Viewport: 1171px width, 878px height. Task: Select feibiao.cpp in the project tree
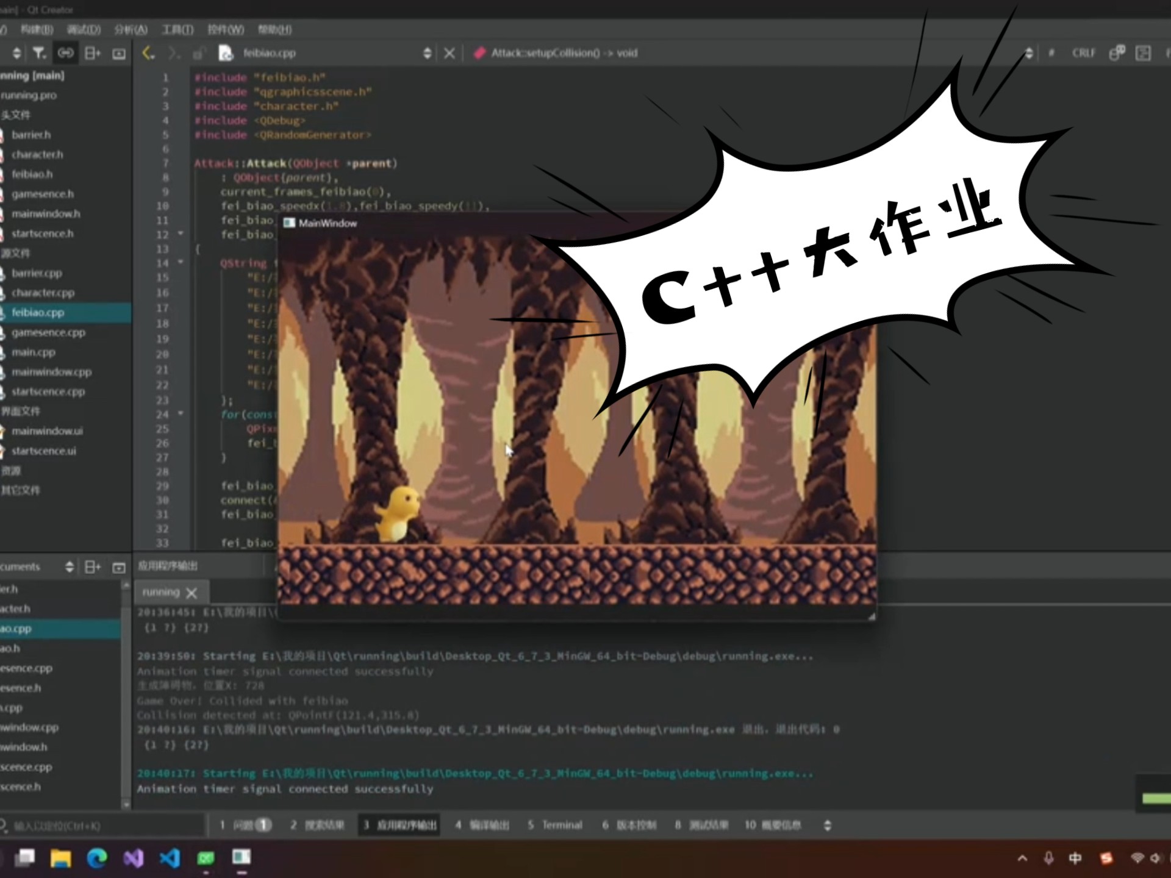tap(38, 313)
